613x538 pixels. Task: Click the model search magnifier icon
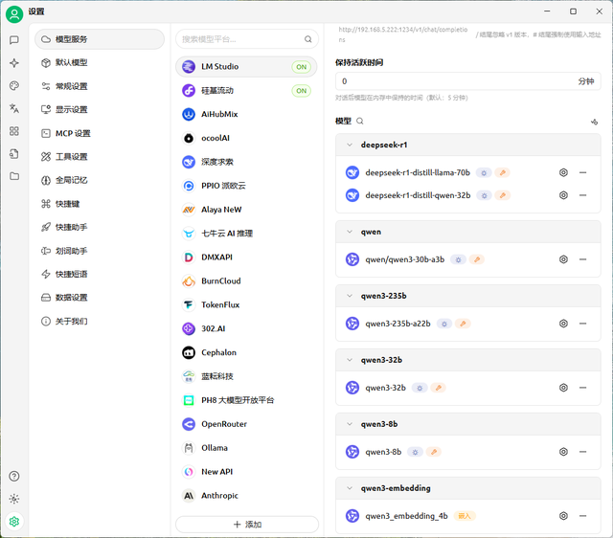coord(360,122)
